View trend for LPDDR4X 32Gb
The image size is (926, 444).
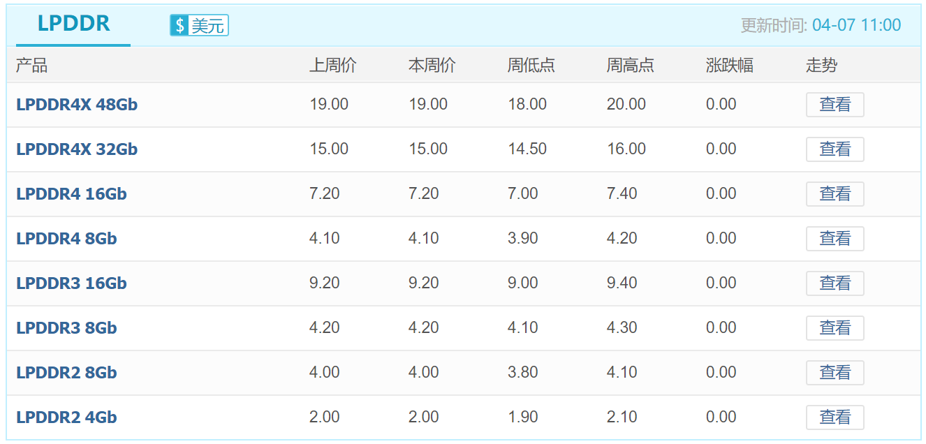pos(835,149)
